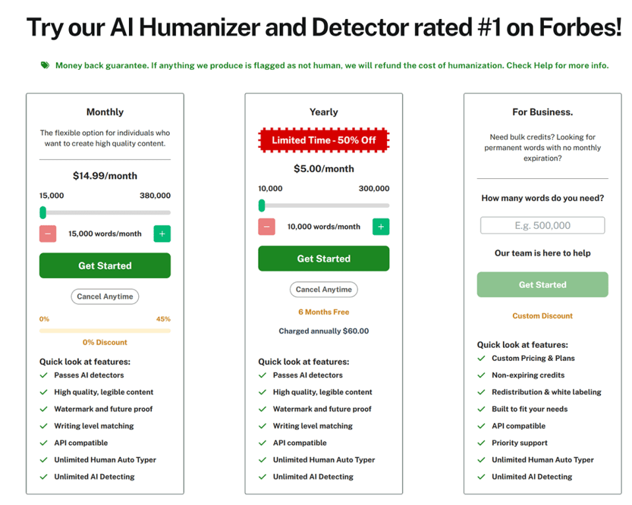Click Get Started in For Business card

click(542, 285)
